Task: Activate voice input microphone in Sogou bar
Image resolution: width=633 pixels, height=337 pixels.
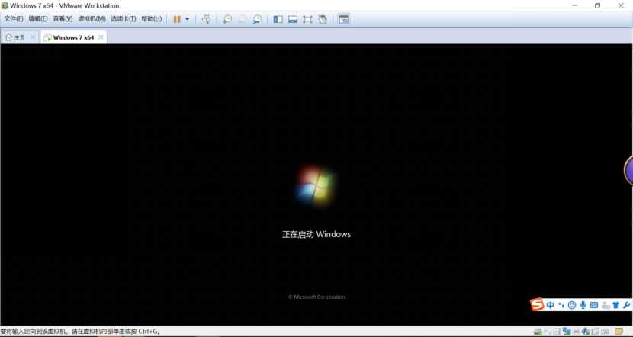Action: 583,305
